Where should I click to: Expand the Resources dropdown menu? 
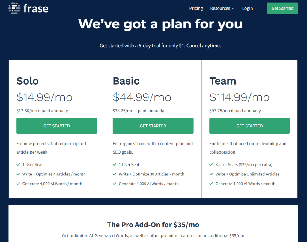tap(222, 8)
